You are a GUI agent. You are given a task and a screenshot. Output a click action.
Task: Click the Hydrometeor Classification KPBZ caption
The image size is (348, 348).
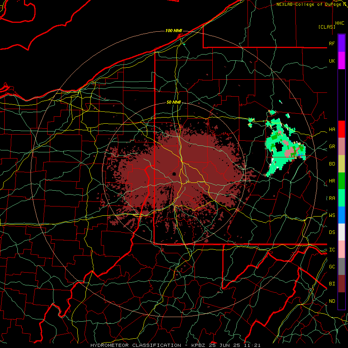175,345
